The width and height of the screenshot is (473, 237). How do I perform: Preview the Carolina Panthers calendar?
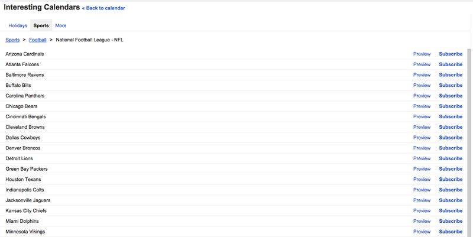tap(422, 96)
